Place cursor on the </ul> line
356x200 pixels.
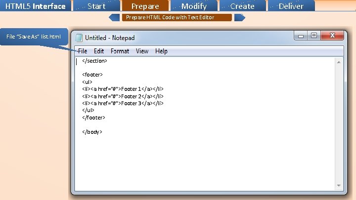(x=88, y=110)
